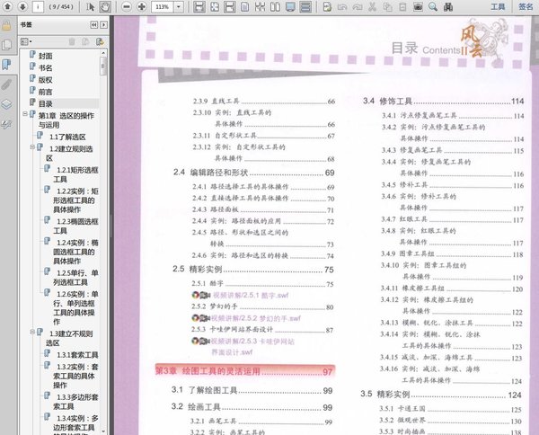Open the 工具 (Tools) pane
Image resolution: width=539 pixels, height=435 pixels.
498,6
